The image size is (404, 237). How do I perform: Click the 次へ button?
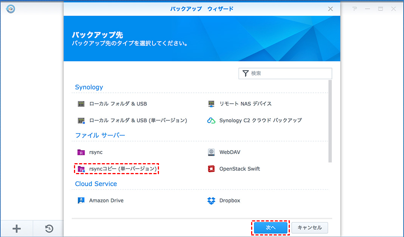click(270, 228)
